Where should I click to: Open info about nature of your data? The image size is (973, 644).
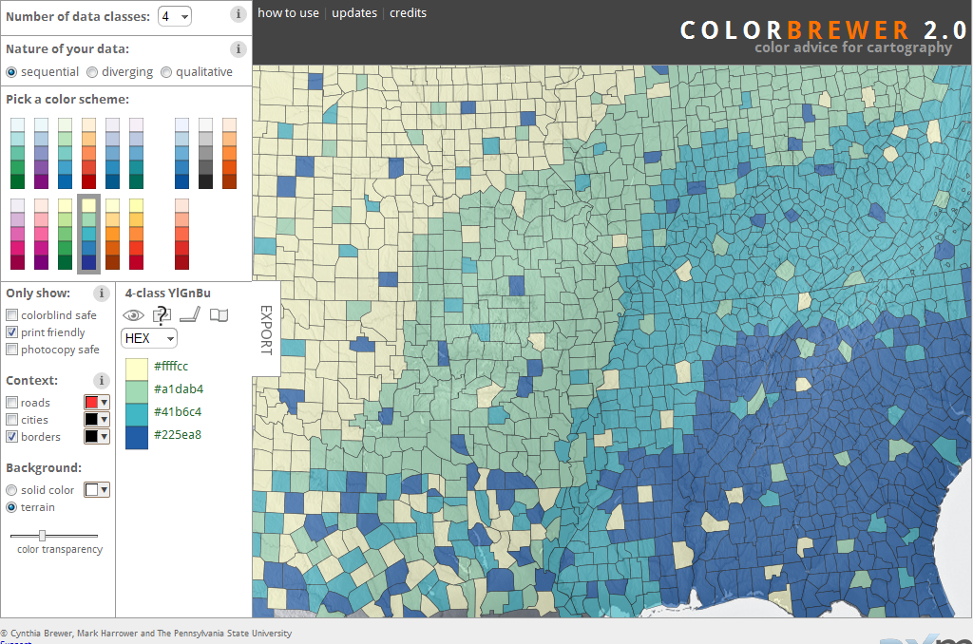(237, 47)
